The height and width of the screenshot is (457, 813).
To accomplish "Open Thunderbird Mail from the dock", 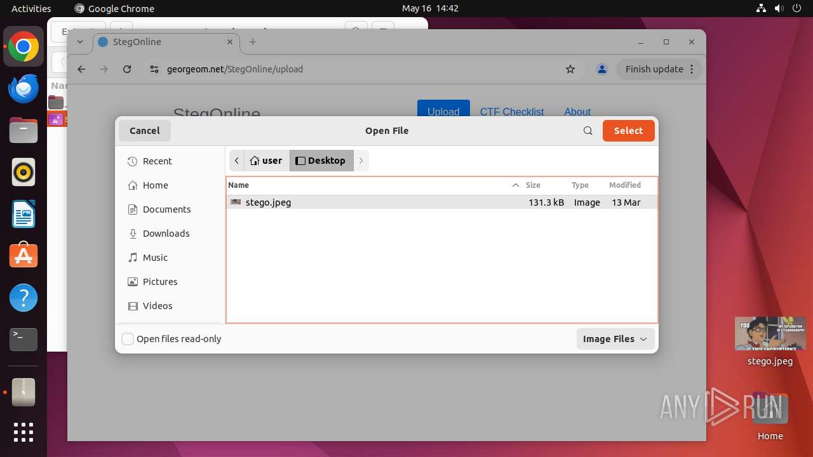I will tap(24, 89).
